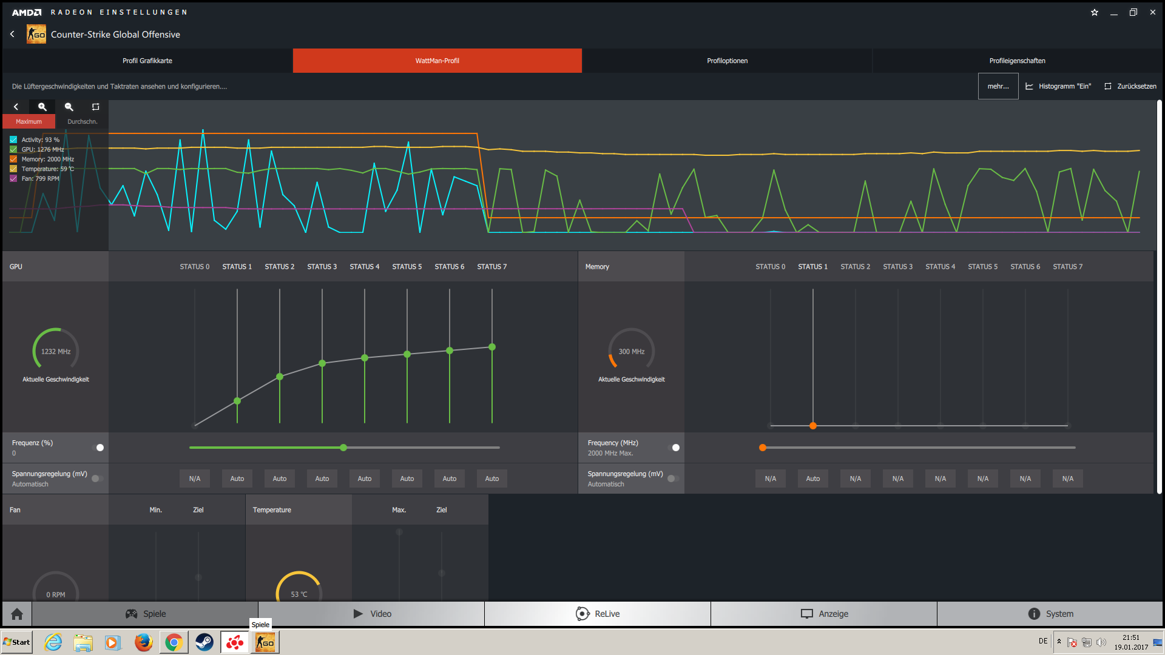The height and width of the screenshot is (655, 1165).
Task: Go back using the header arrow
Action: coord(12,34)
